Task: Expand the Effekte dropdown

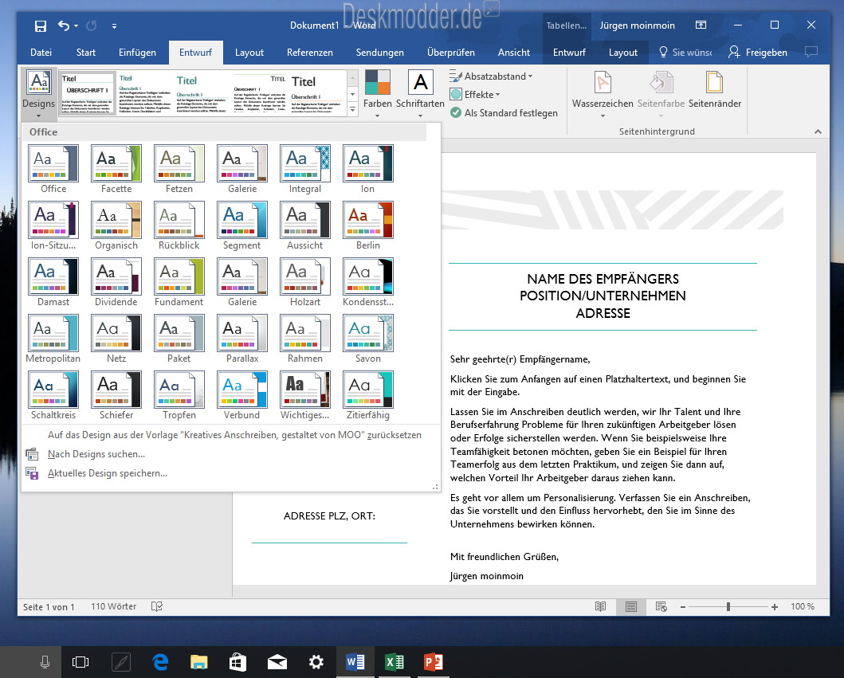Action: 475,95
